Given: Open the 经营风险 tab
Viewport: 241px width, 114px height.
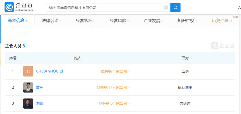Looking at the screenshot, I should pos(119,20).
